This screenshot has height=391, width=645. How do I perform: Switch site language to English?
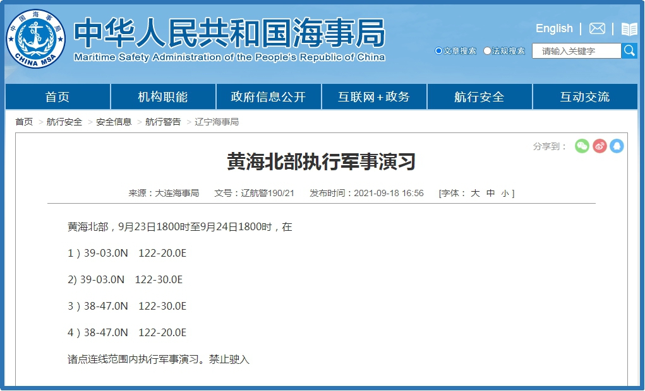[x=554, y=28]
